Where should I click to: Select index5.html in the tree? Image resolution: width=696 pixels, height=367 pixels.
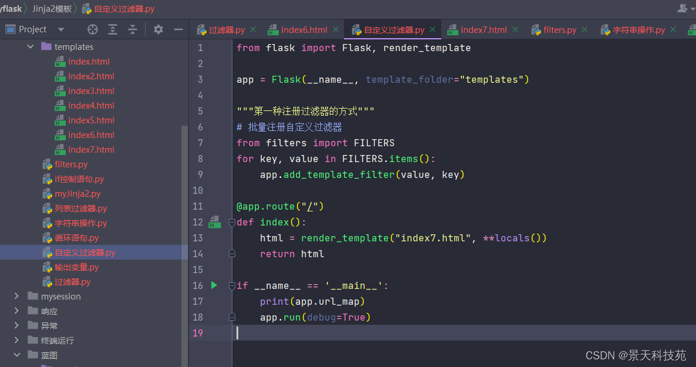point(91,120)
